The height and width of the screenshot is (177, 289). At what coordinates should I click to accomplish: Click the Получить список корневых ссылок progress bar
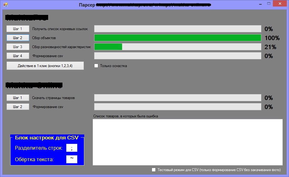[x=177, y=29]
